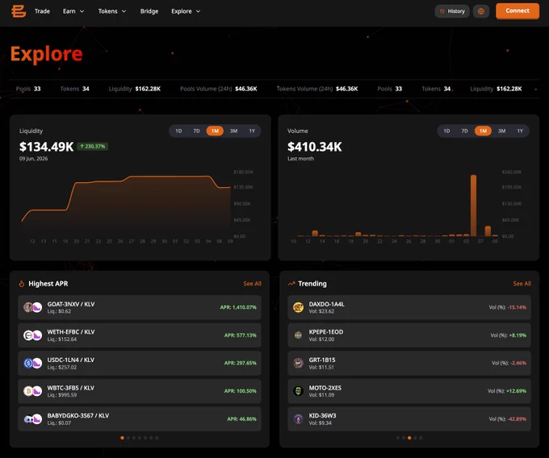Screen dimensions: 549x458
Task: Click See All for Trending
Action: pos(522,284)
